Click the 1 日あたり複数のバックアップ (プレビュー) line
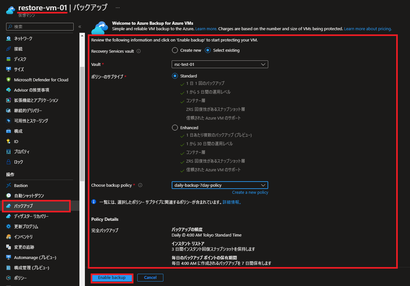 coord(219,135)
